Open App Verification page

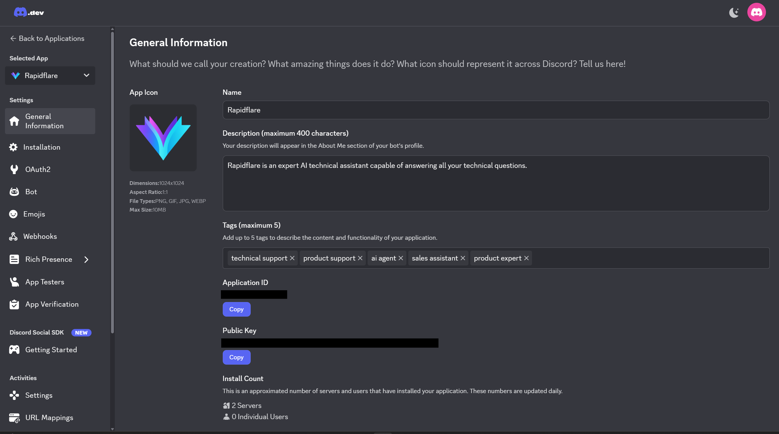point(52,304)
